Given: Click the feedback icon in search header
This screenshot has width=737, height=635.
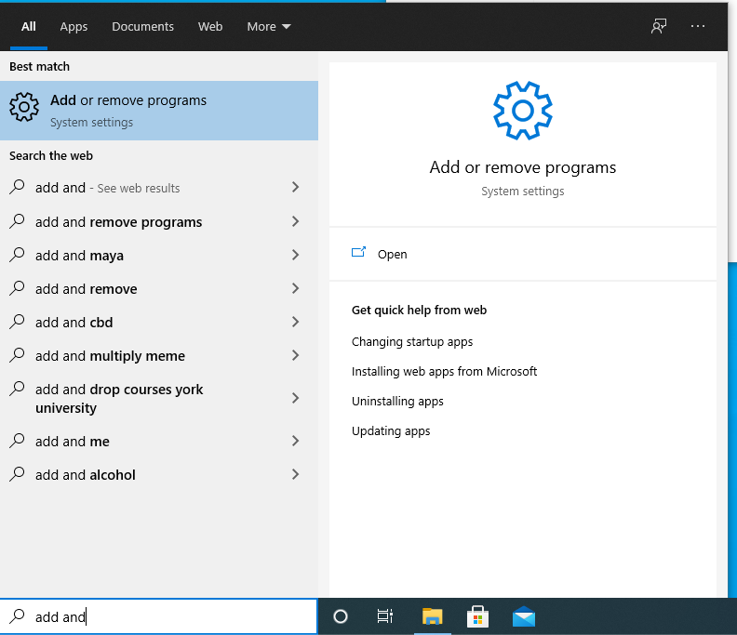Looking at the screenshot, I should click(x=659, y=26).
